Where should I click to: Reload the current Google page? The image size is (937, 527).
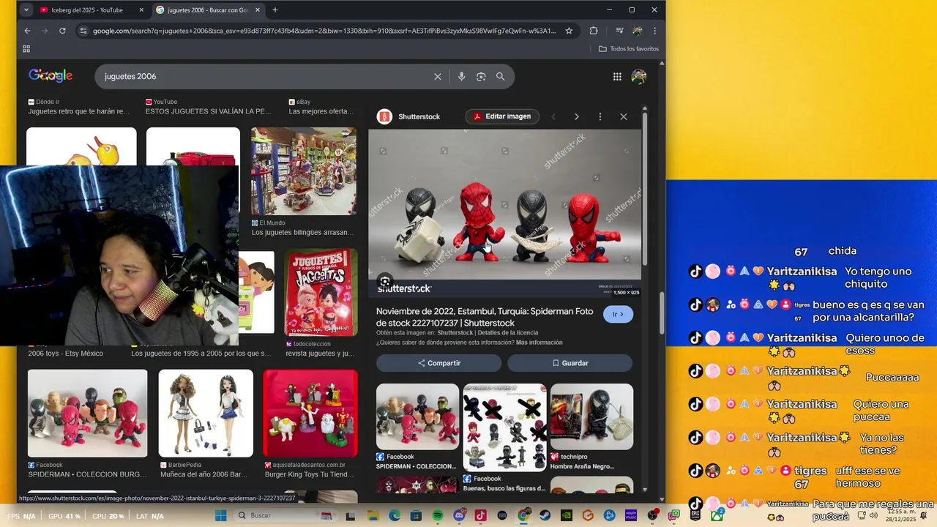point(62,31)
